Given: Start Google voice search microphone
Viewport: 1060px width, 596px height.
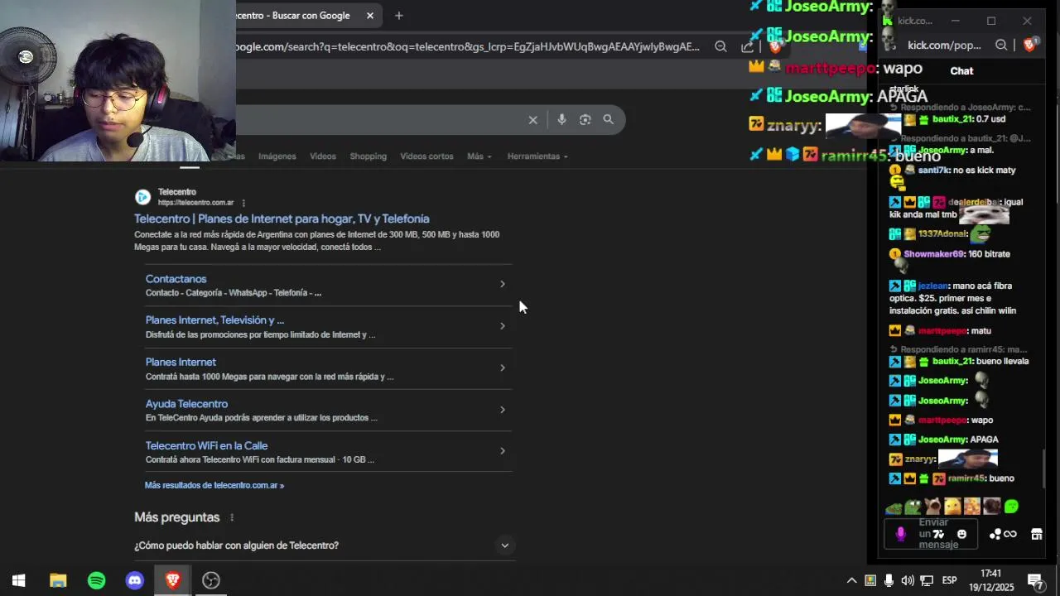Looking at the screenshot, I should (x=561, y=120).
